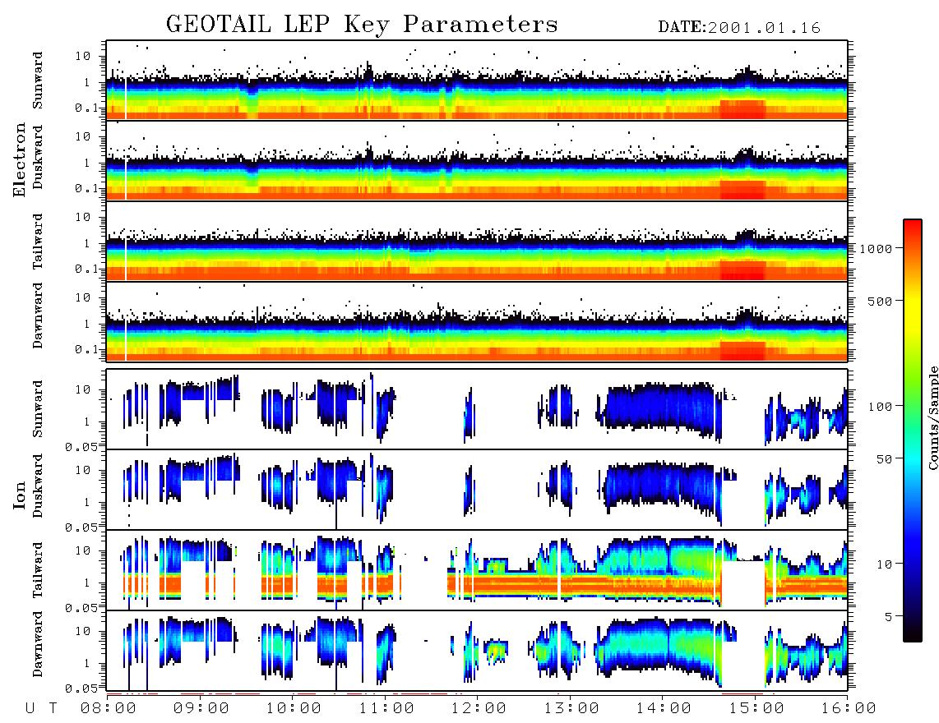Click "10" tick of Ion Tailward panel
The height and width of the screenshot is (723, 939).
(83, 550)
